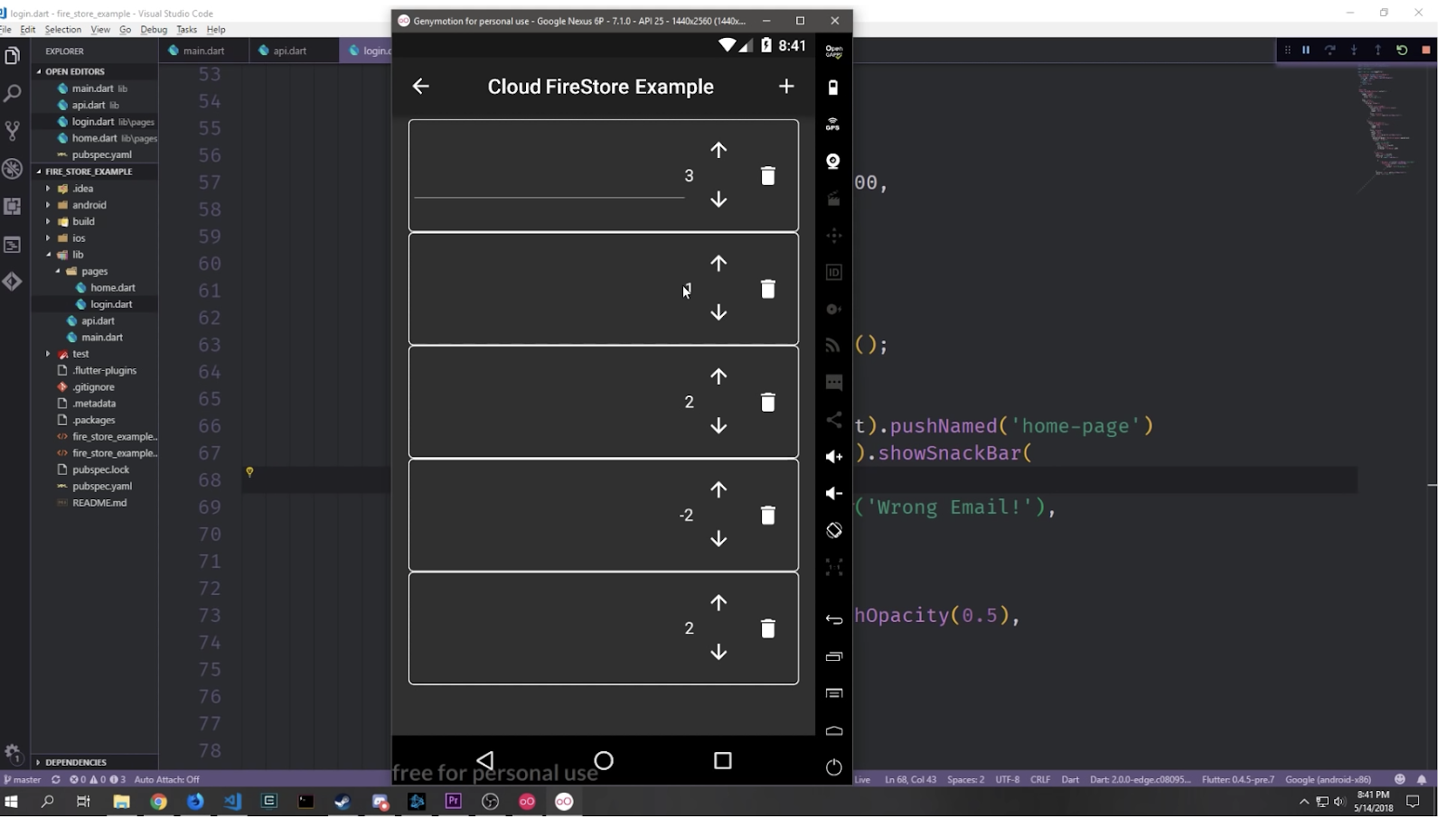
Task: Open Extensions view in activity bar
Action: (x=13, y=207)
